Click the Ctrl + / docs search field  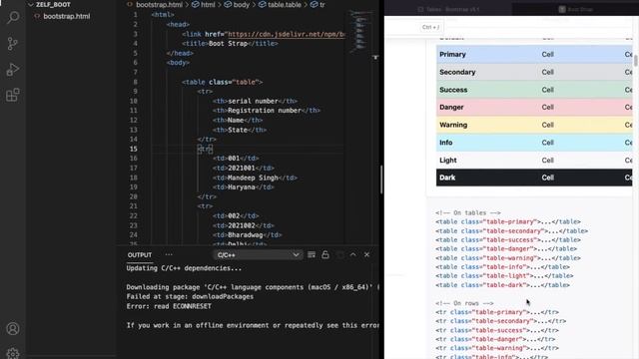point(430,27)
